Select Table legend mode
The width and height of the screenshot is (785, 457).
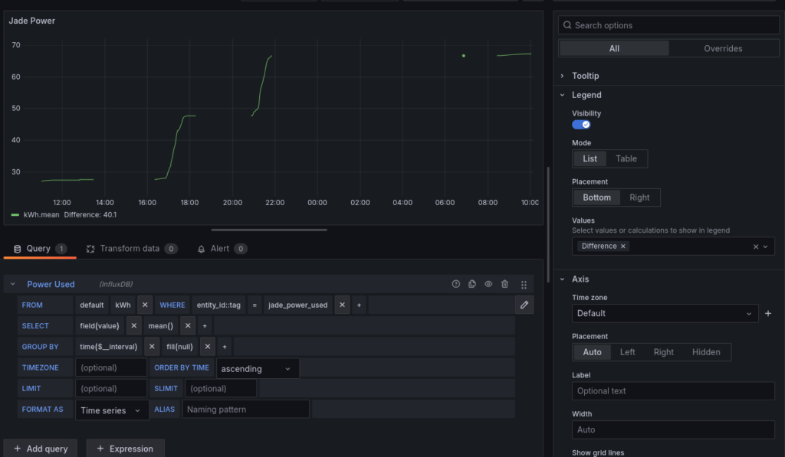[x=626, y=158]
